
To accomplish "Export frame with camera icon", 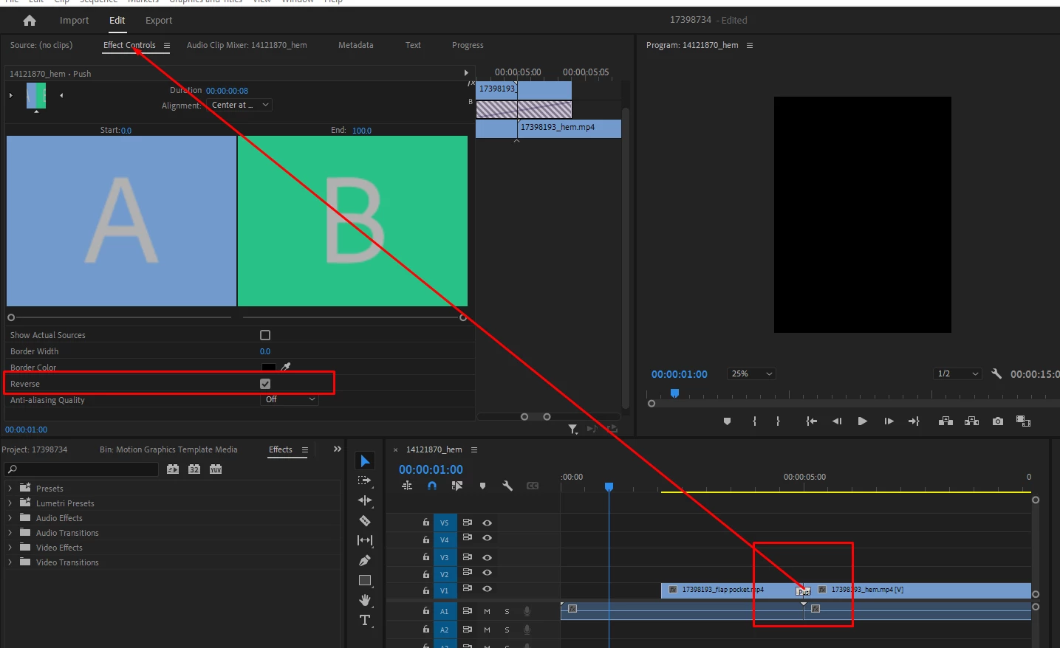I will [998, 421].
